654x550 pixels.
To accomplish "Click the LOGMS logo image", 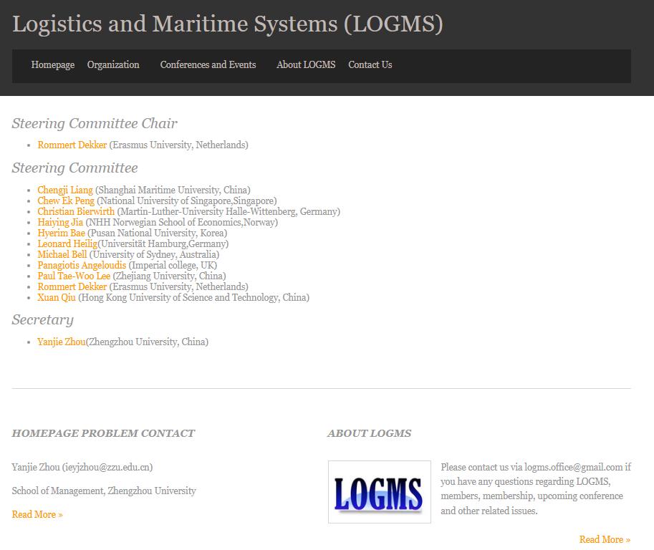I will pyautogui.click(x=379, y=492).
